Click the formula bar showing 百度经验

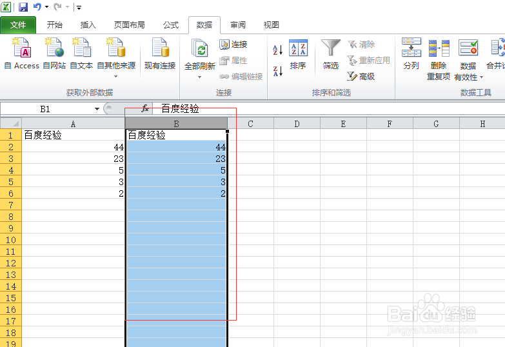(328, 108)
